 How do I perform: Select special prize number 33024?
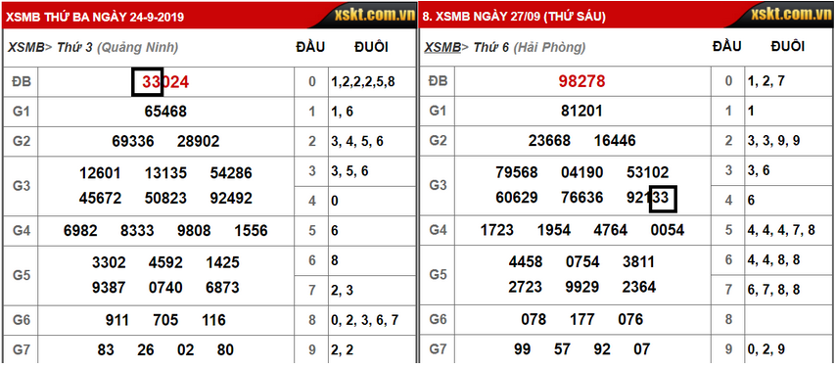coord(165,81)
